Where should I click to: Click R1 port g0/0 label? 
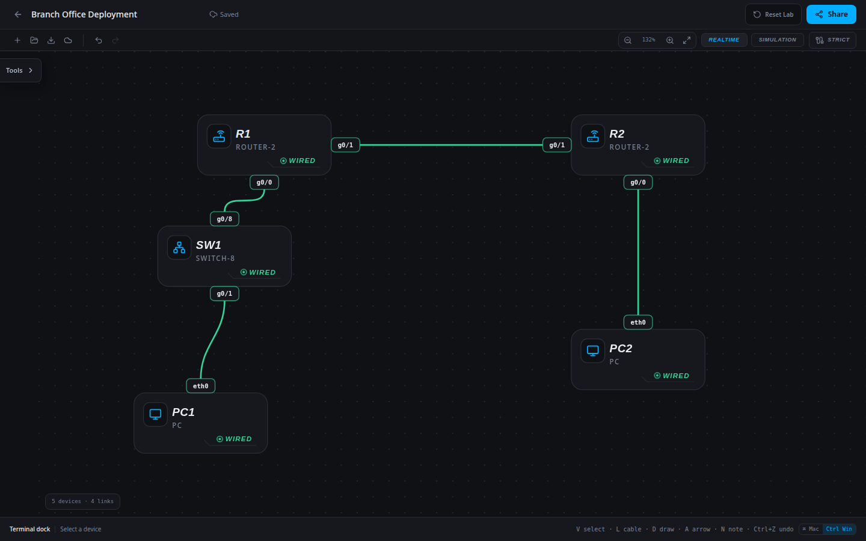tap(264, 182)
